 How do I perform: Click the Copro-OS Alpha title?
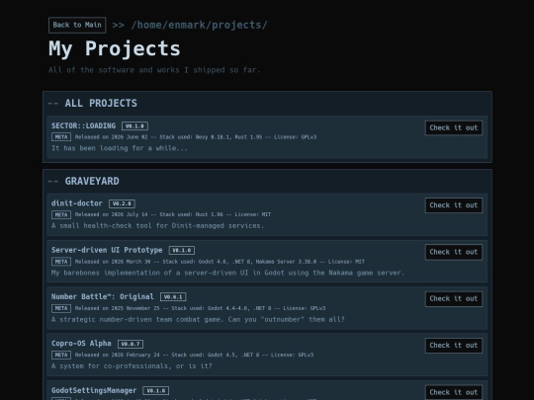pyautogui.click(x=81, y=344)
